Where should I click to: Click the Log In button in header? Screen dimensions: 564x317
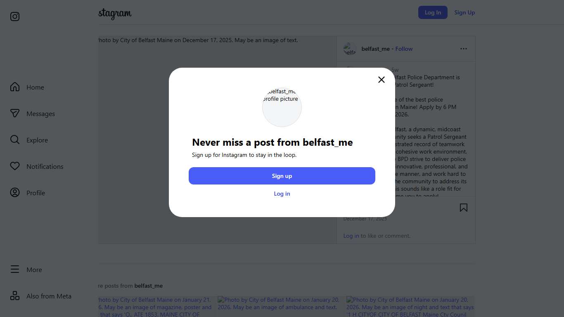[x=433, y=12]
